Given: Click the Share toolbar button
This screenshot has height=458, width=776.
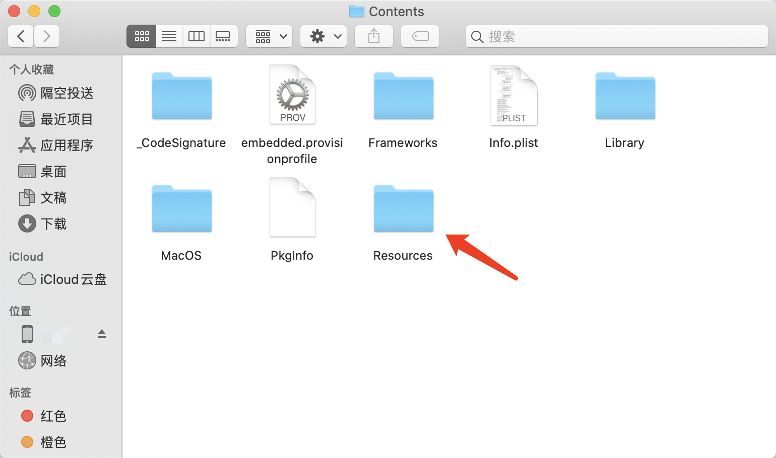Looking at the screenshot, I should coord(374,36).
